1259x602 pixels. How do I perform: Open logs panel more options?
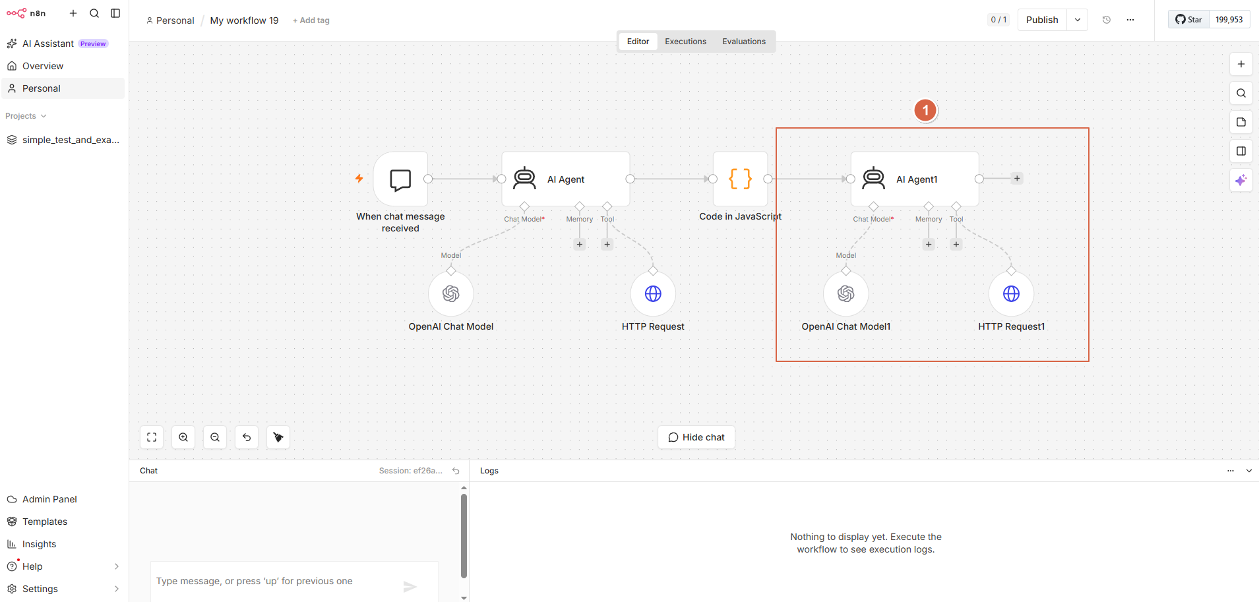(1230, 471)
